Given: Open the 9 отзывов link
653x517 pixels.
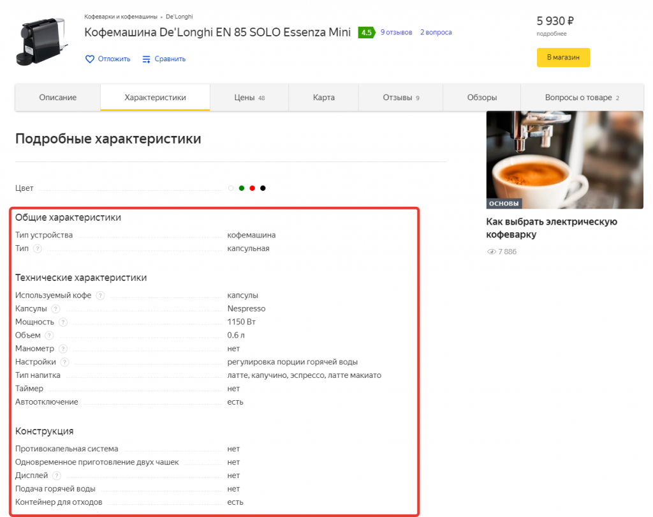Looking at the screenshot, I should click(396, 32).
